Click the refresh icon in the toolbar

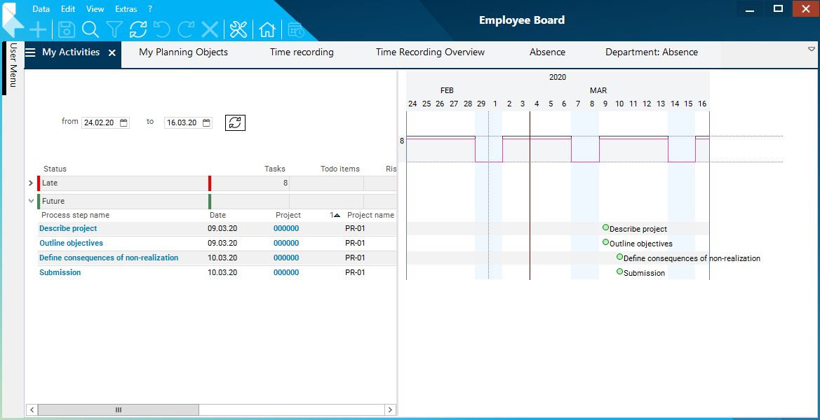(138, 29)
